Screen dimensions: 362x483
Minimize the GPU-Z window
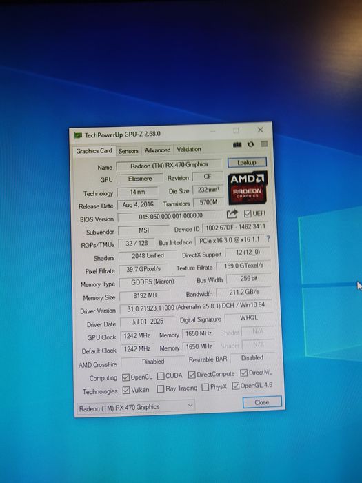(212, 132)
